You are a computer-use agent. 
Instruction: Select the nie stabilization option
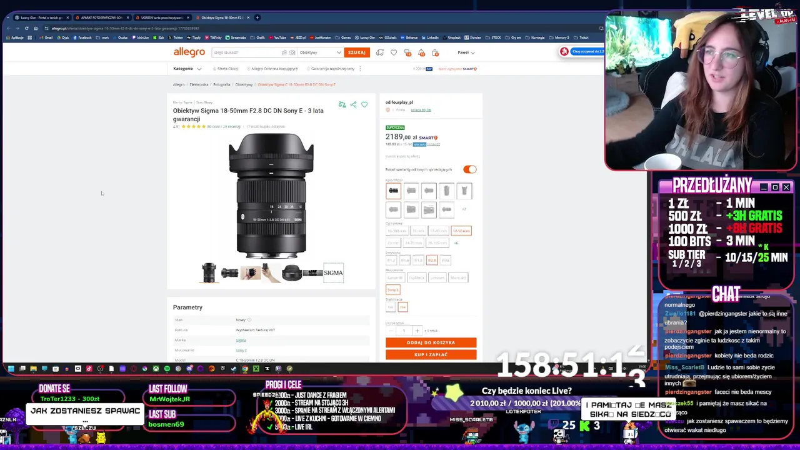(x=402, y=307)
